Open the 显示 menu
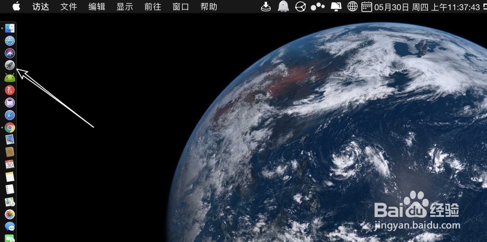Screen dimensions: 487x242 (x=125, y=7)
